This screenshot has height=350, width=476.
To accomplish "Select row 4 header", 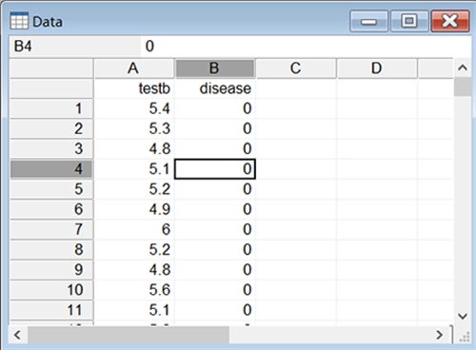I will tap(51, 169).
